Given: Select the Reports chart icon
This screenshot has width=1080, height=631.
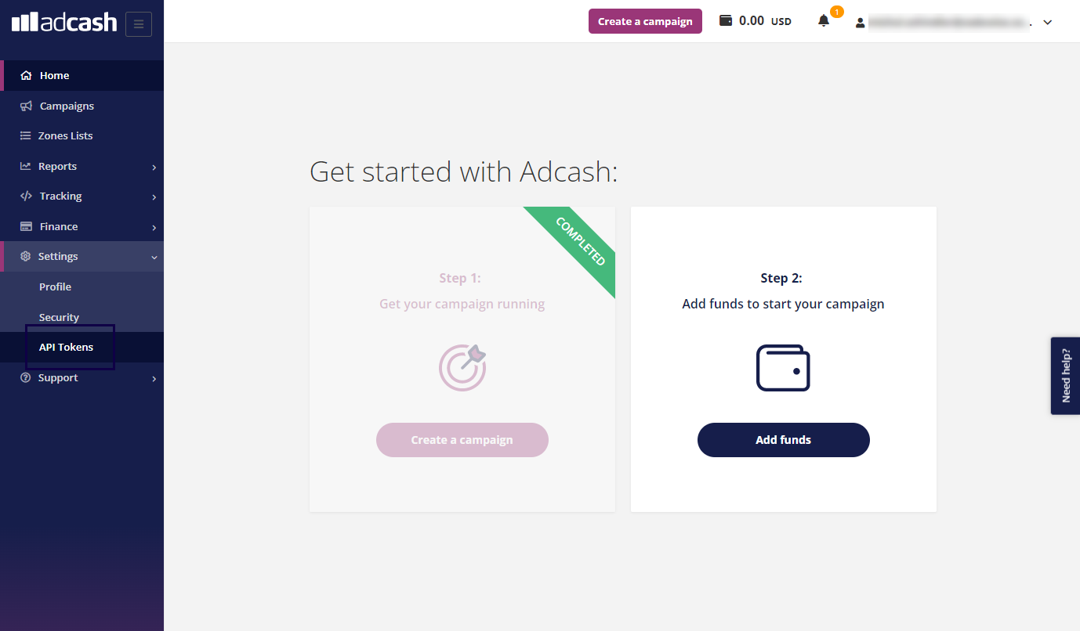Looking at the screenshot, I should (24, 166).
